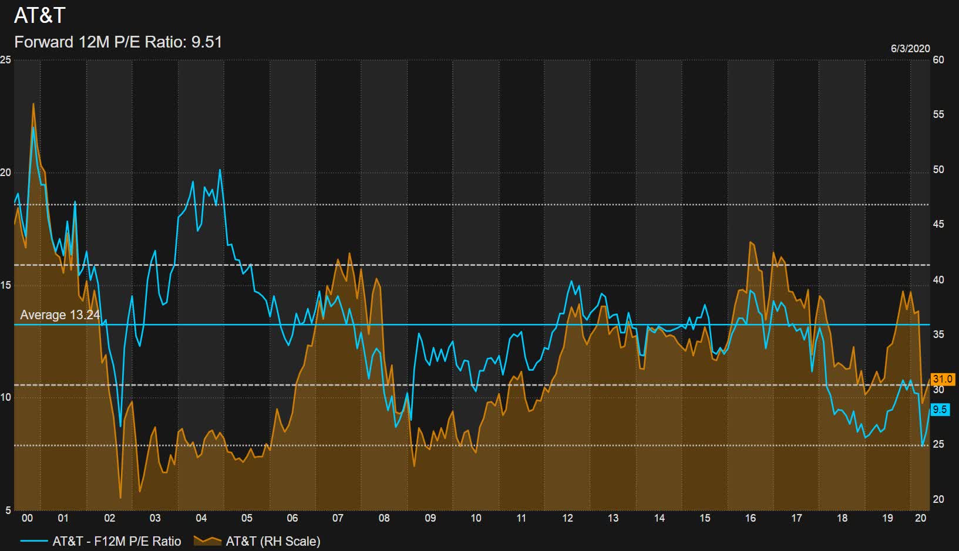Image resolution: width=959 pixels, height=551 pixels.
Task: Click the right axis value 45
Action: pyautogui.click(x=938, y=224)
